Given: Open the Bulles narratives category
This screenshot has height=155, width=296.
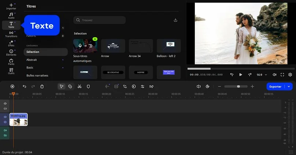Looking at the screenshot, I should point(37,76).
